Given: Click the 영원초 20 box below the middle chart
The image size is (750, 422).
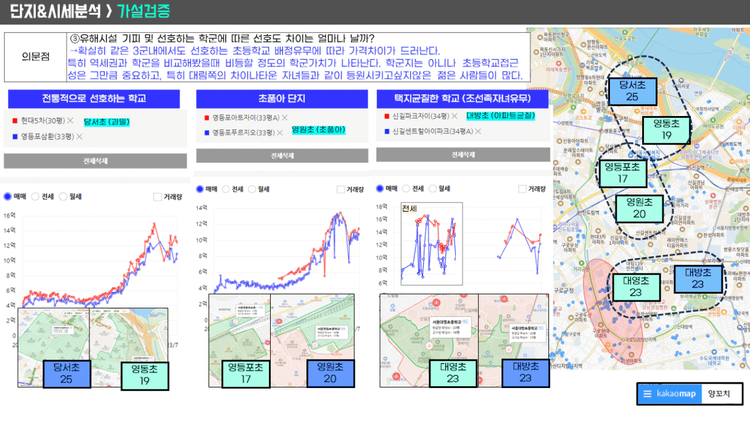Looking at the screenshot, I should pos(330,373).
